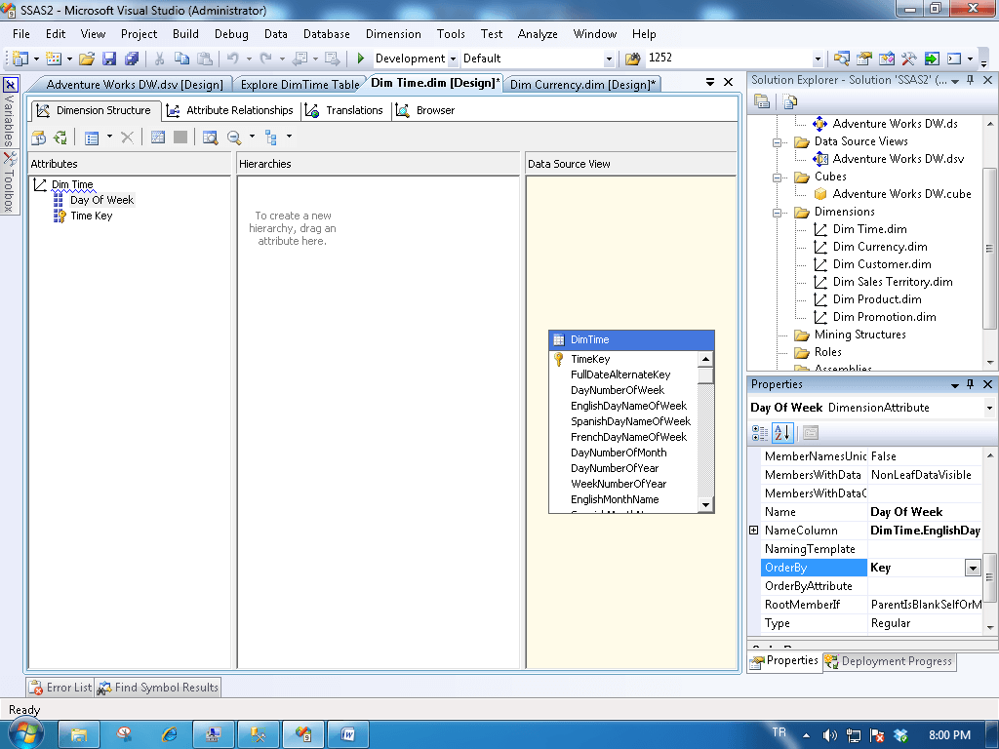
Task: Click the Save All toolbar icon
Action: [x=132, y=59]
